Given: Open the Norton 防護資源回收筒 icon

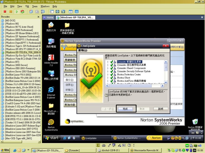Looking at the screenshot, I should pos(195,124).
